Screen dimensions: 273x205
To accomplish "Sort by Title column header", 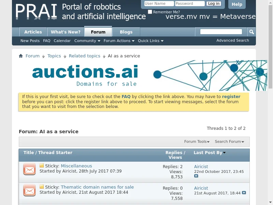I will point(29,153).
